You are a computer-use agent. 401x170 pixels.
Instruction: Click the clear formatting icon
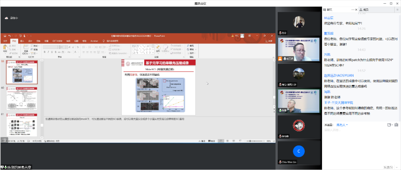(77, 47)
